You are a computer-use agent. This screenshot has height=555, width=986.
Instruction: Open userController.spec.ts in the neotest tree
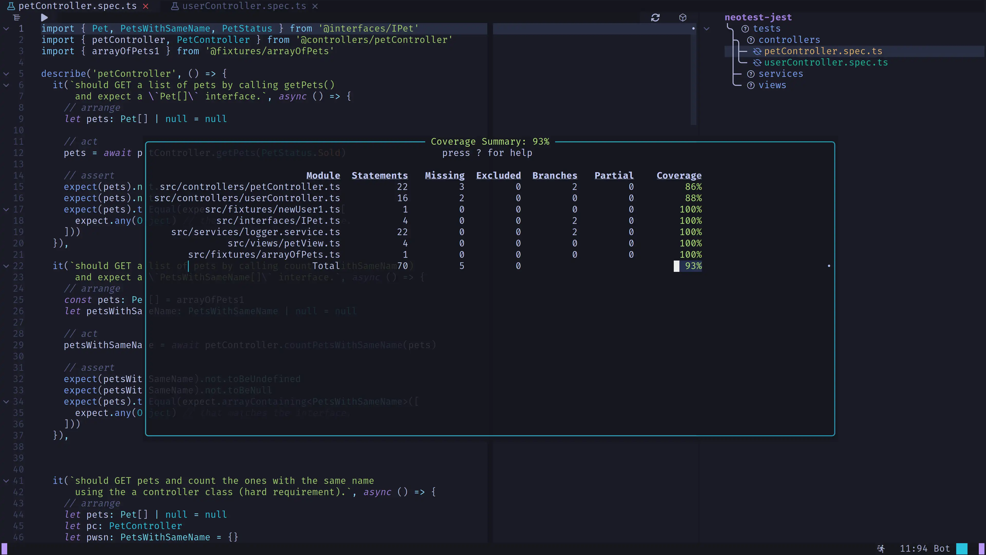click(826, 62)
